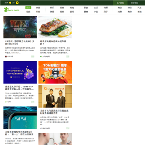Open the 关于我们 link
Image resolution: width=145 pixels, height=145 pixels.
point(135,3)
